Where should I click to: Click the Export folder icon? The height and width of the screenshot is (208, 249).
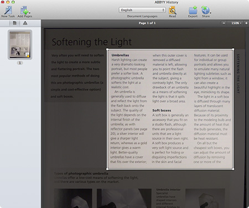tap(193, 11)
